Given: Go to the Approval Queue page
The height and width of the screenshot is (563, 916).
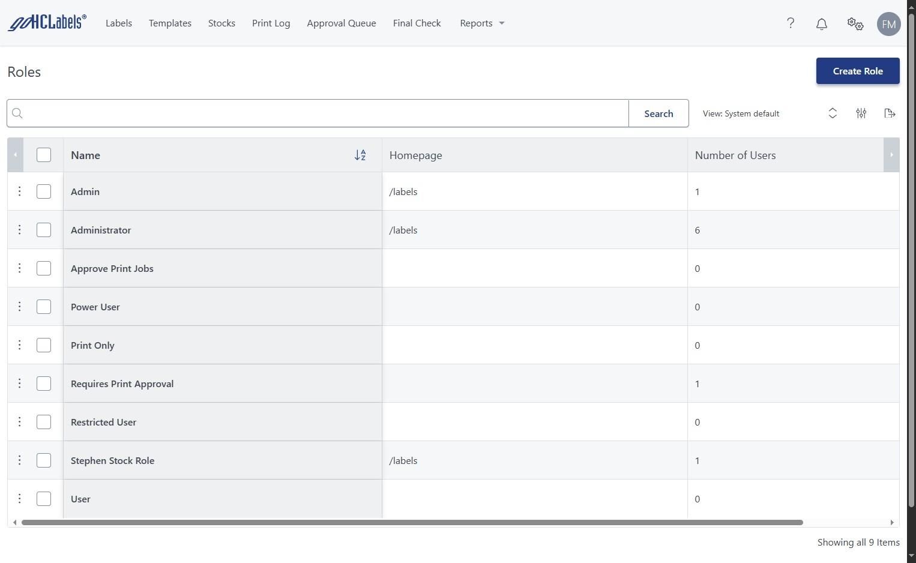Looking at the screenshot, I should pos(342,23).
